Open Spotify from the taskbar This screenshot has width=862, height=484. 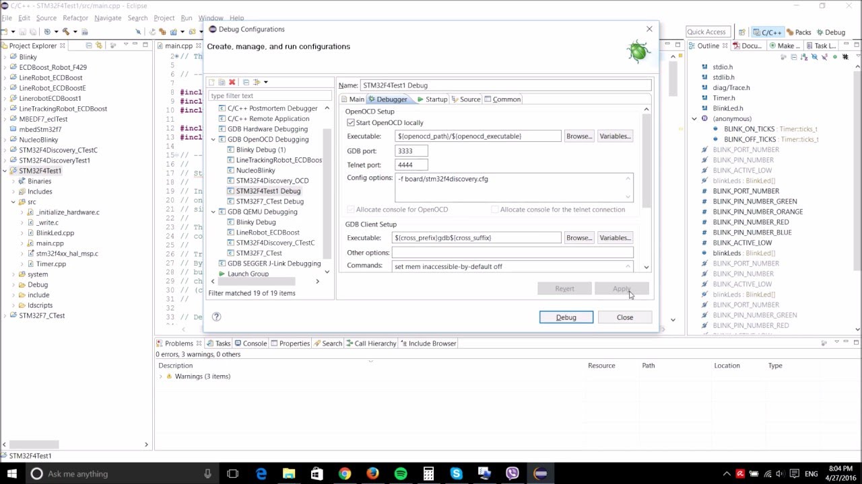coord(401,474)
